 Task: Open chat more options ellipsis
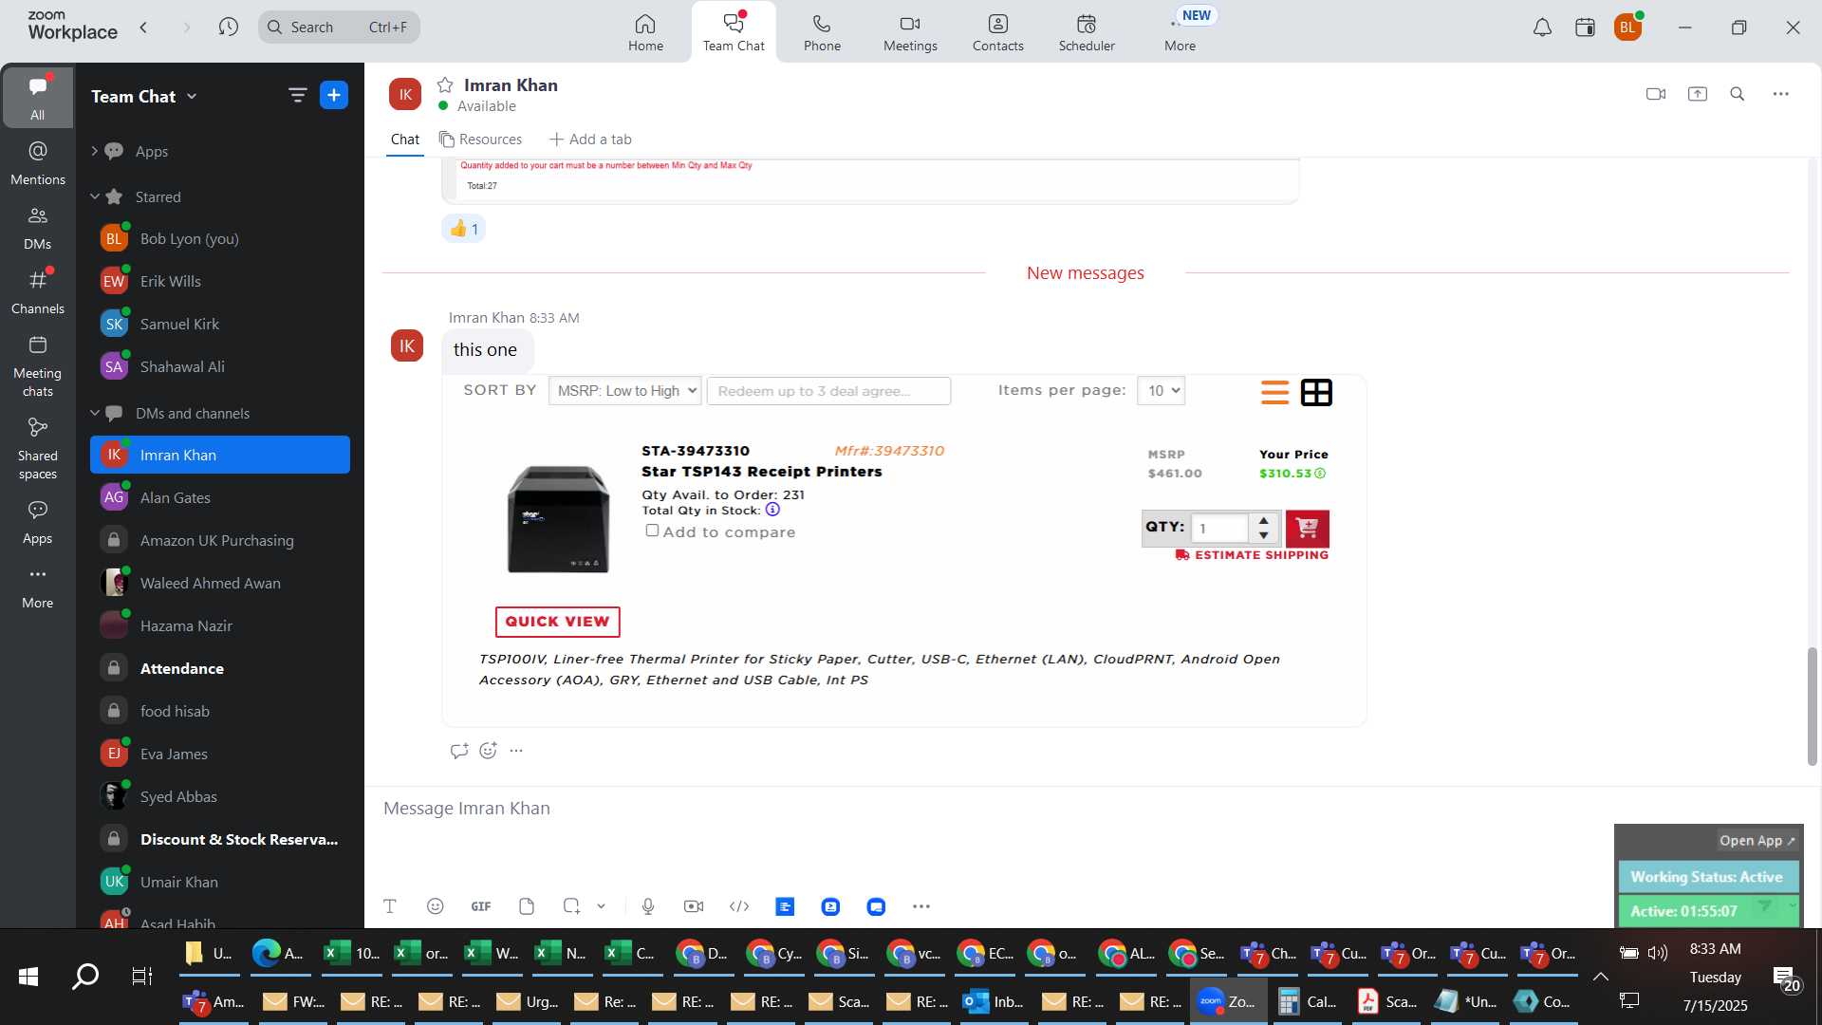1781,94
